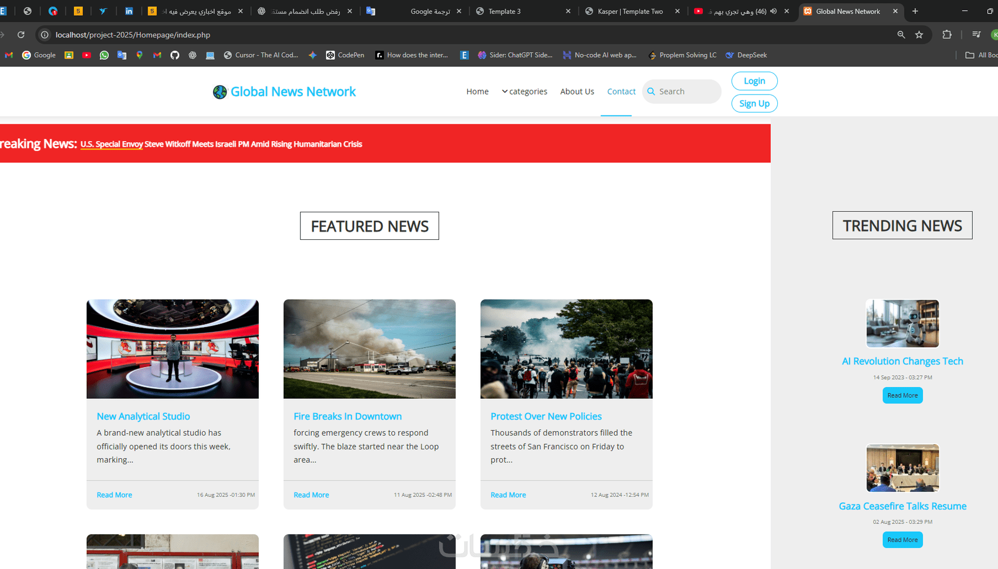Viewport: 998px width, 569px height.
Task: Open the WhatsApp bookmark icon
Action: pos(104,55)
